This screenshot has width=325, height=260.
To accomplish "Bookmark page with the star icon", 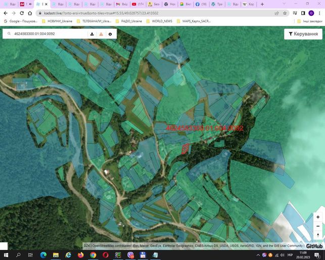I will pyautogui.click(x=285, y=13).
